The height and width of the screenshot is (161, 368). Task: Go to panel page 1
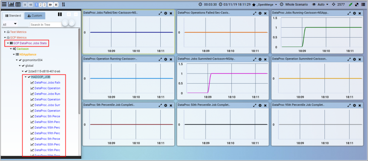click(37, 5)
